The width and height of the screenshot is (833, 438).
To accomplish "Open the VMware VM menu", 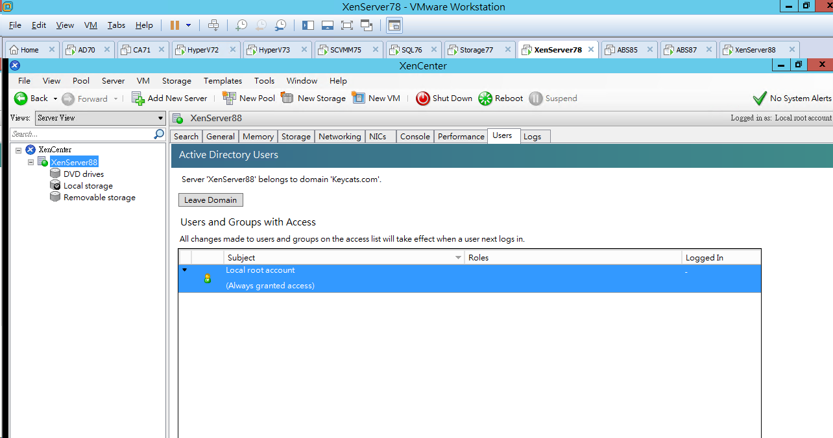I will point(91,25).
